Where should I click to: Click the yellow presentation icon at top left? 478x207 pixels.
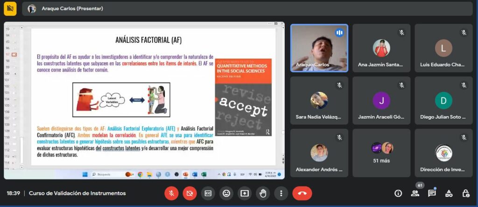tap(10, 8)
